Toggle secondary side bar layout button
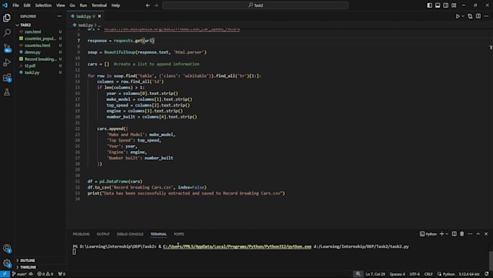Screen dimensions: 493x278 coord(446,5)
